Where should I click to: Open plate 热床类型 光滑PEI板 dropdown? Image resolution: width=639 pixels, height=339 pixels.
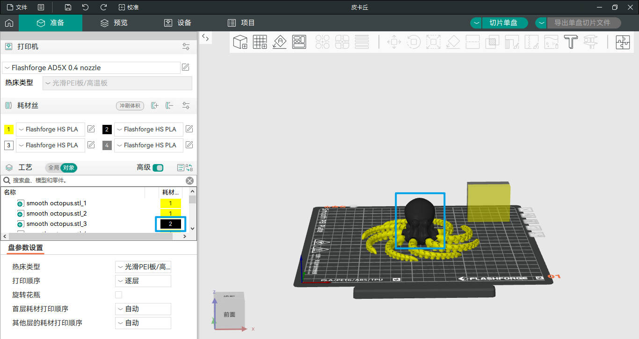point(143,267)
